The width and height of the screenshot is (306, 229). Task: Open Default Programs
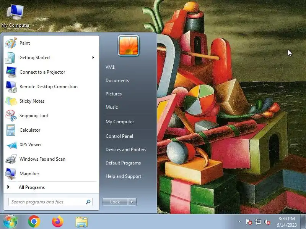123,163
